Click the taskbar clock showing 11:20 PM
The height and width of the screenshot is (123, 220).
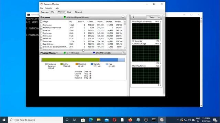coord(206,120)
